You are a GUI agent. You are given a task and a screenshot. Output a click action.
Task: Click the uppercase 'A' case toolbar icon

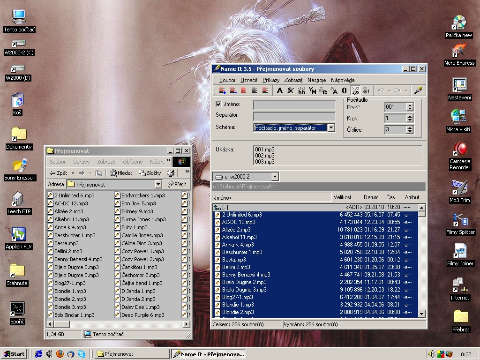click(280, 90)
